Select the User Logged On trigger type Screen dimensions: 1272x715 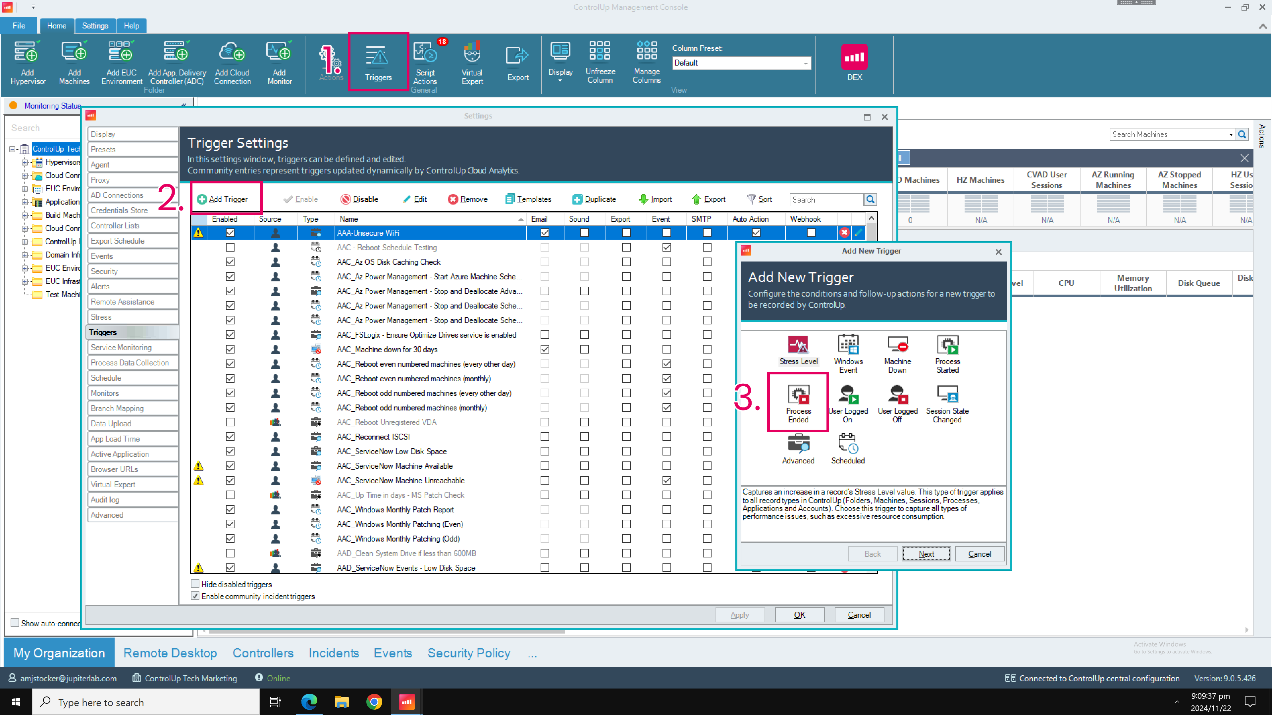[x=848, y=403]
